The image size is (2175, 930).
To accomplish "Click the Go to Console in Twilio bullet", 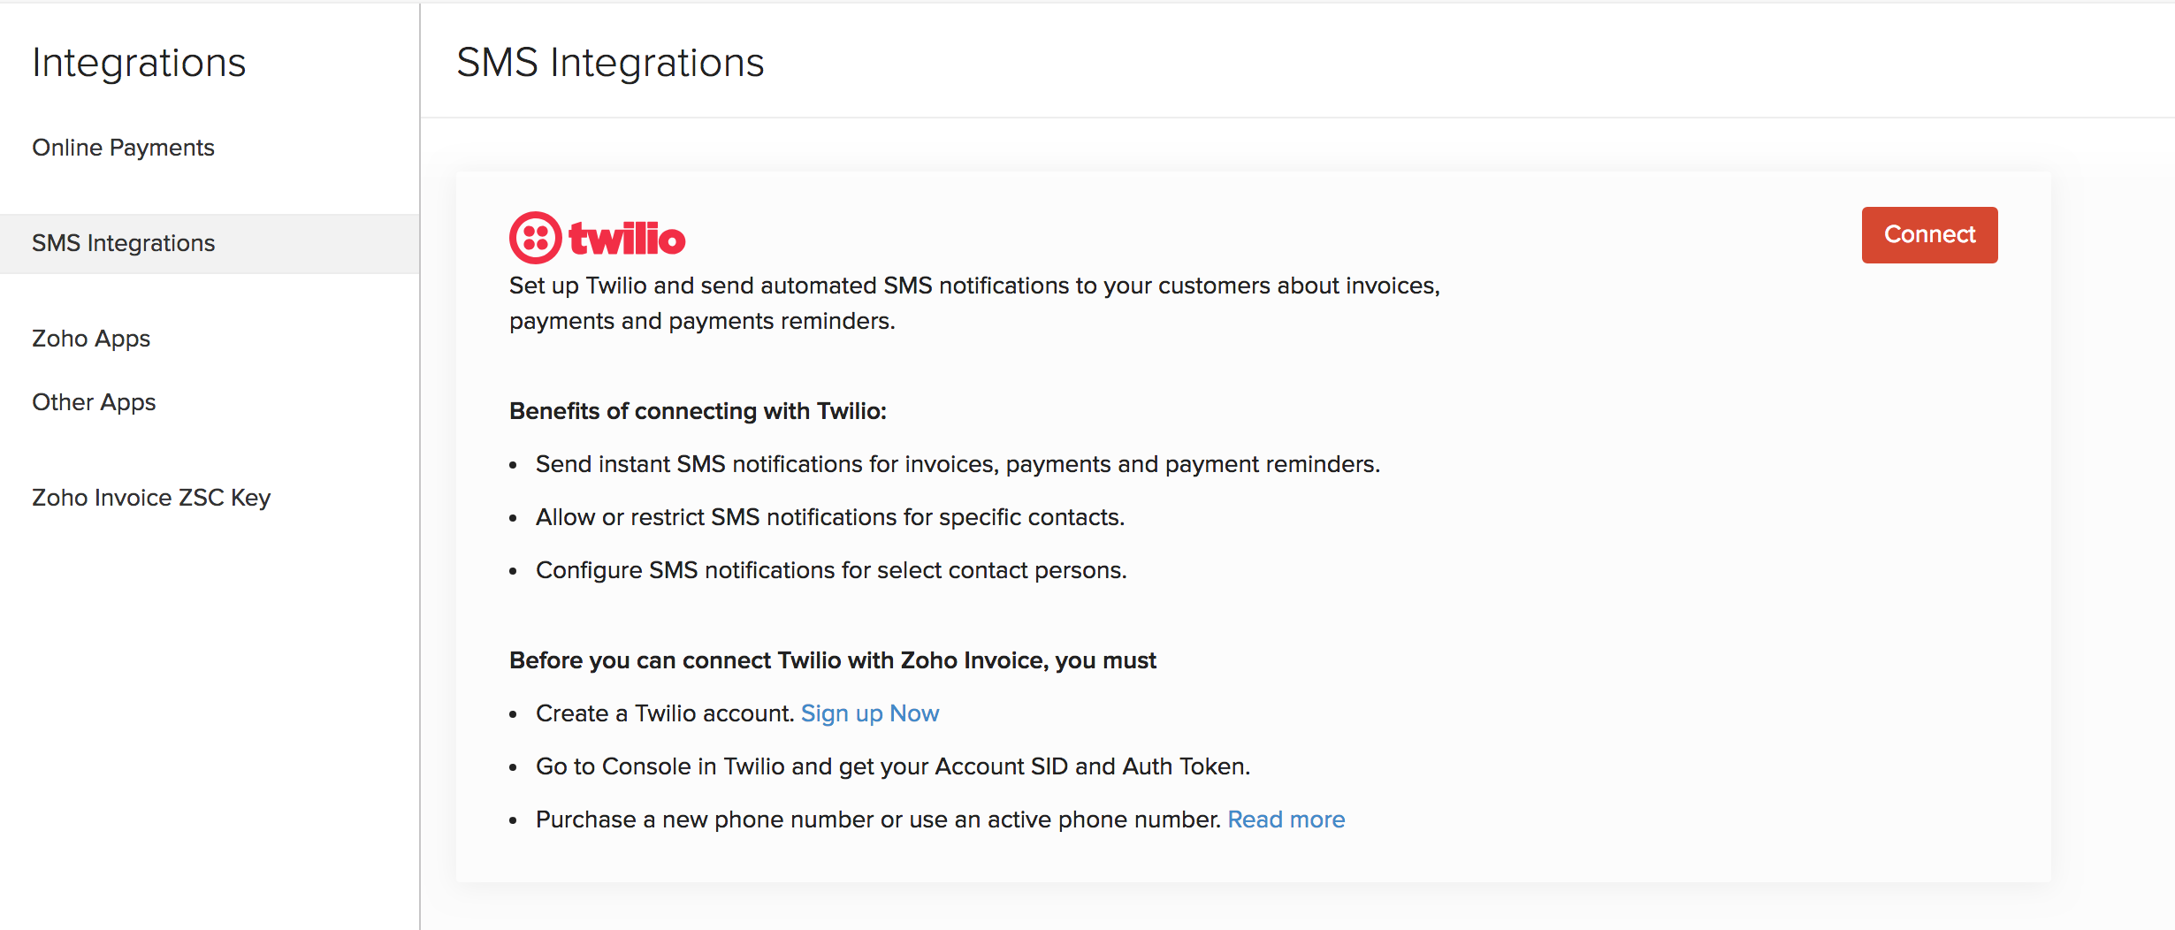I will coord(892,766).
